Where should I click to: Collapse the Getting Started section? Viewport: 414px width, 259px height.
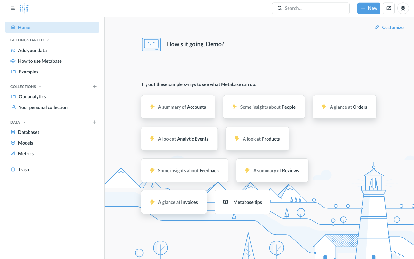point(30,40)
